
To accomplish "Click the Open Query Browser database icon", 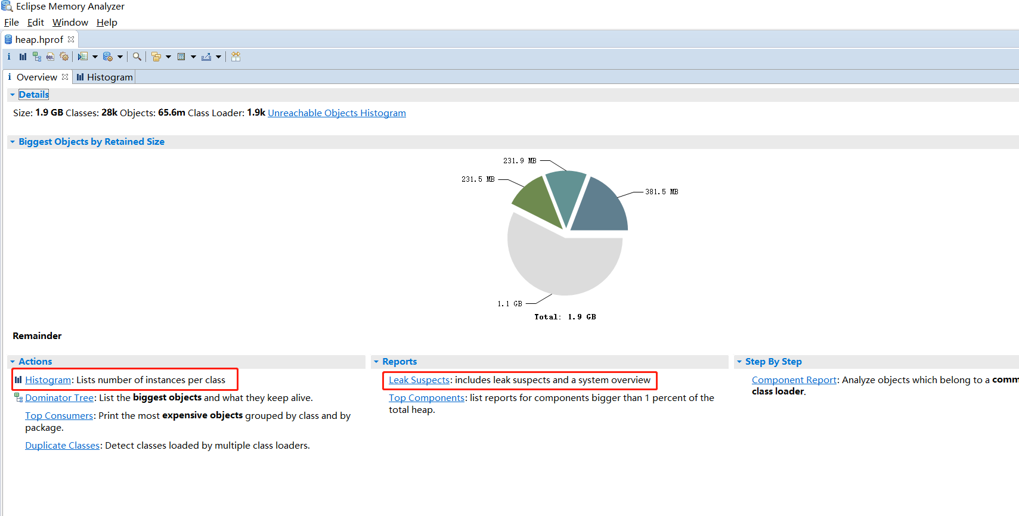I will click(107, 57).
